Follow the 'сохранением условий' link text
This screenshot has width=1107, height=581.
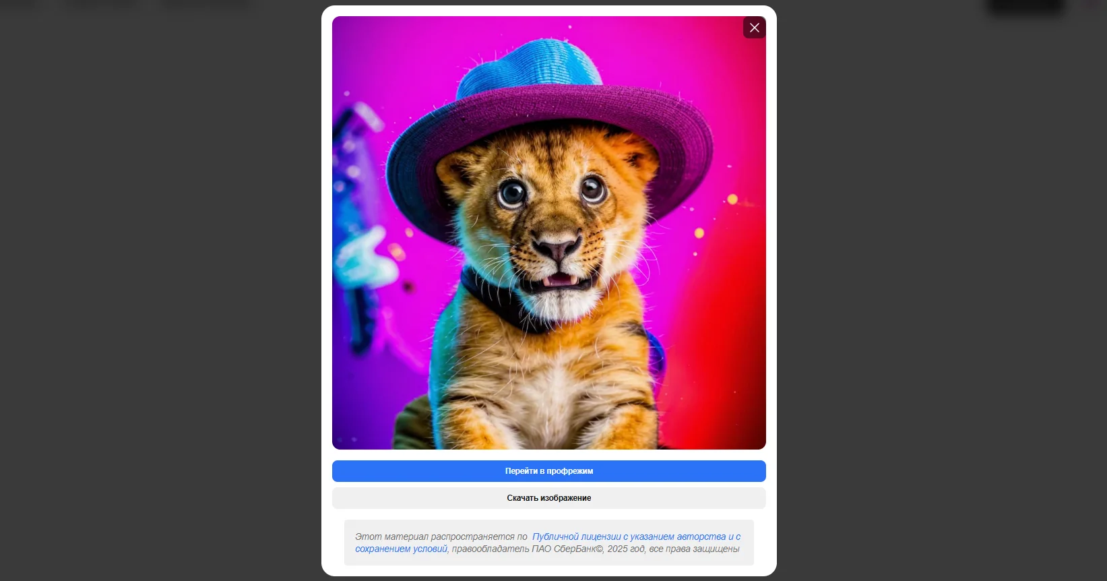click(x=401, y=549)
